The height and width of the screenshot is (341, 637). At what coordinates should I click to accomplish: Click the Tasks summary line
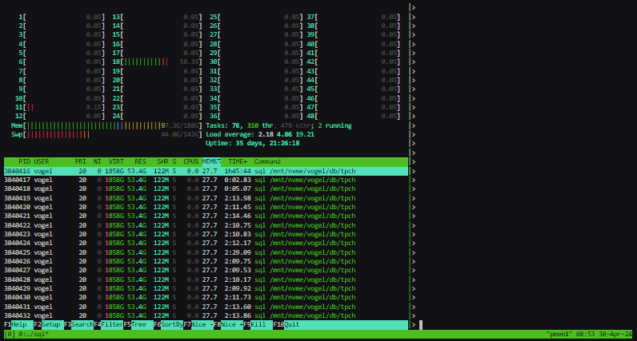click(278, 125)
